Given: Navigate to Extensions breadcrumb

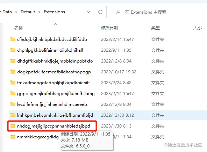Looking at the screenshot, I should 54,12.
